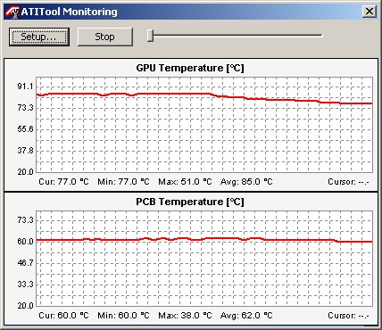Click the PCB Temperature graph title
Image resolution: width=382 pixels, height=330 pixels.
coord(190,202)
